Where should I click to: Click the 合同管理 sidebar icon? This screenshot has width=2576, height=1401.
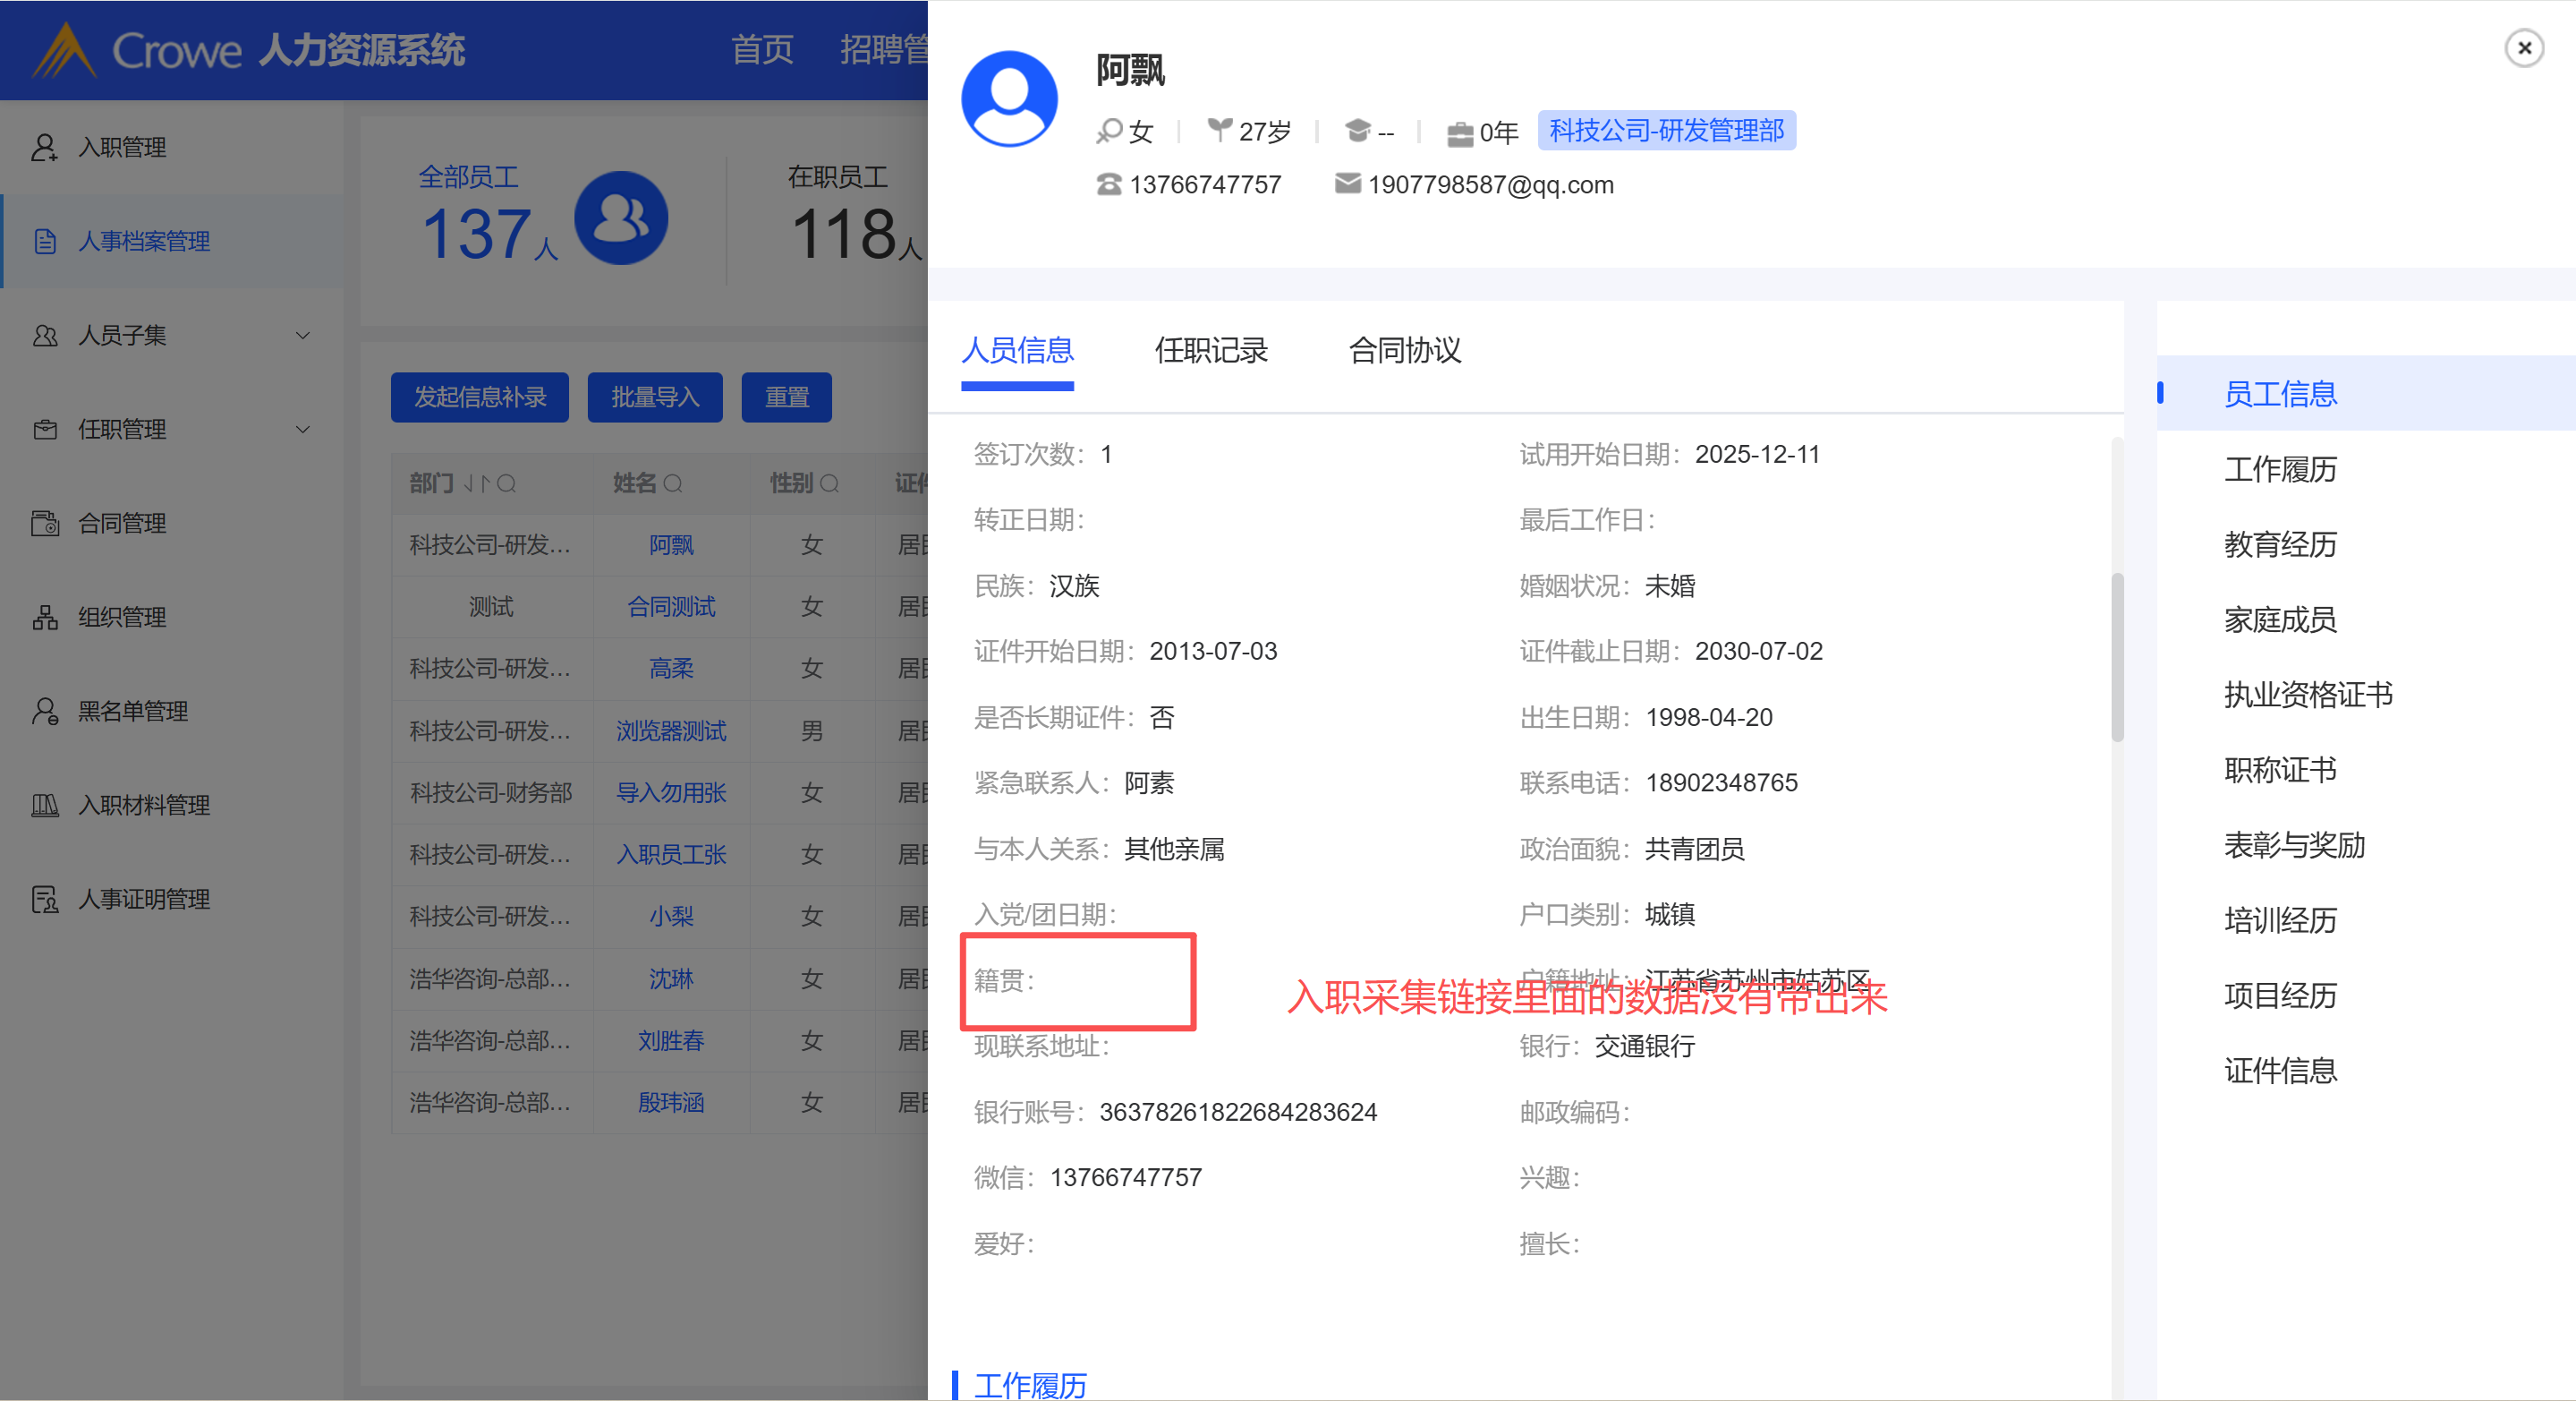[44, 524]
